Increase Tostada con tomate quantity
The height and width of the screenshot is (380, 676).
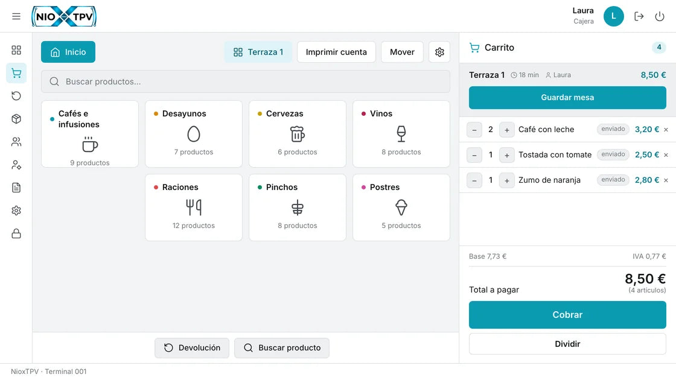(507, 155)
